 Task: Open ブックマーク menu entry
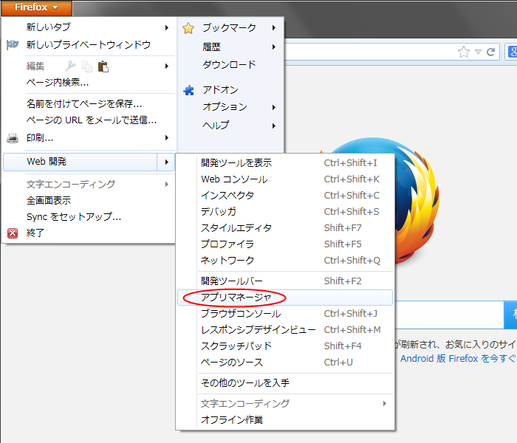230,28
